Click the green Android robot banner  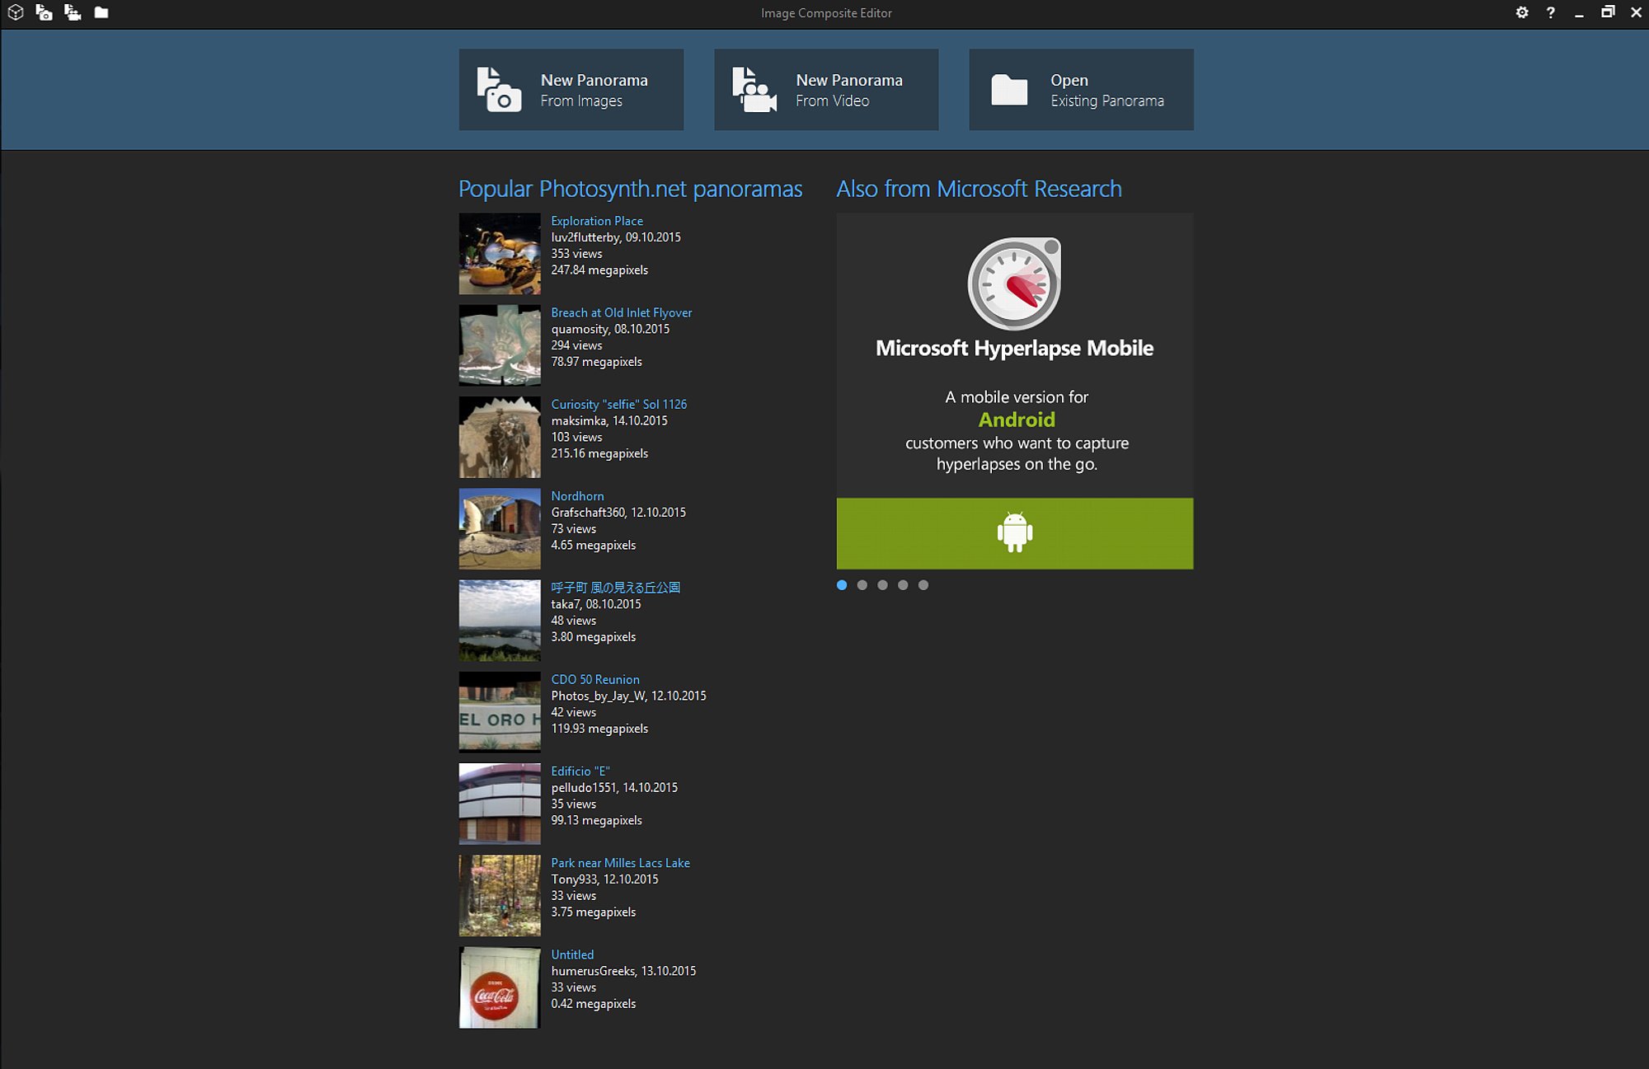pos(1015,533)
